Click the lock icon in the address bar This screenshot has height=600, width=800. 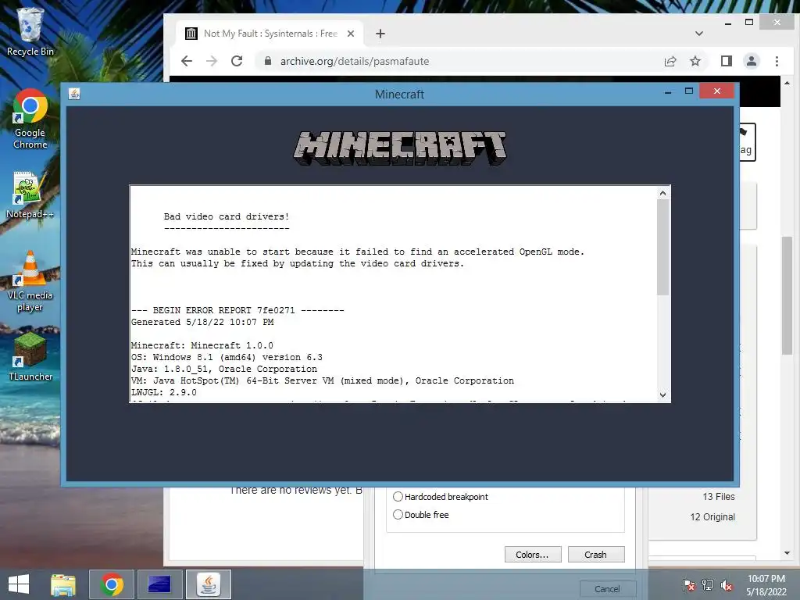(267, 61)
